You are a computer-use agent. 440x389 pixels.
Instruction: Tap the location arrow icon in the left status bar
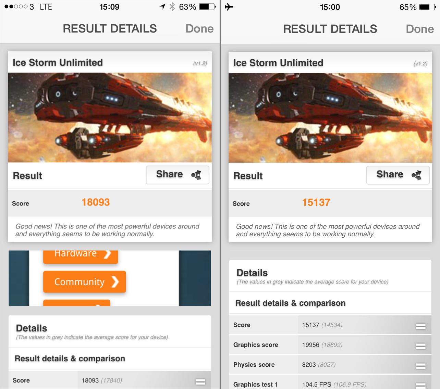tap(162, 7)
